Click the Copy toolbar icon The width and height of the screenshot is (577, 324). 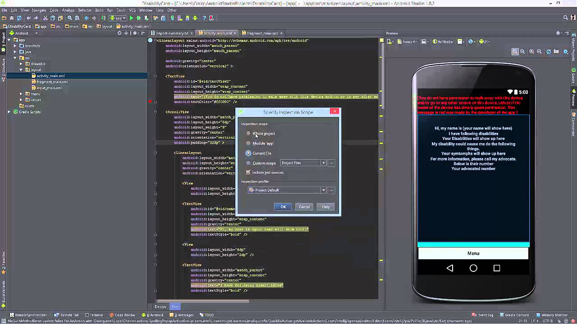[53, 18]
